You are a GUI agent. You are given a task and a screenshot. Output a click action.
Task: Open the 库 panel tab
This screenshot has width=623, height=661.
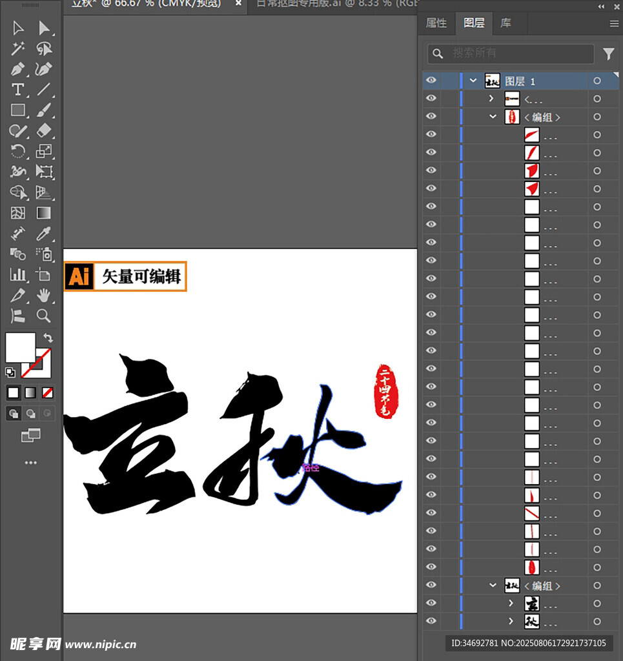pyautogui.click(x=506, y=23)
